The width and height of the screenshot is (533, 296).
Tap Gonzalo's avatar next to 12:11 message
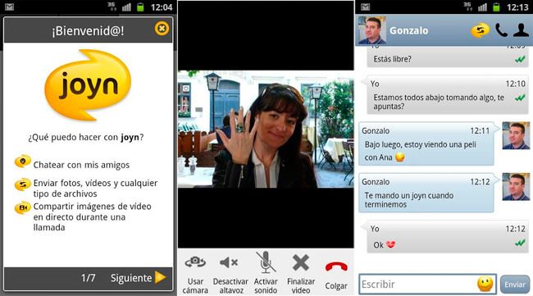(516, 135)
